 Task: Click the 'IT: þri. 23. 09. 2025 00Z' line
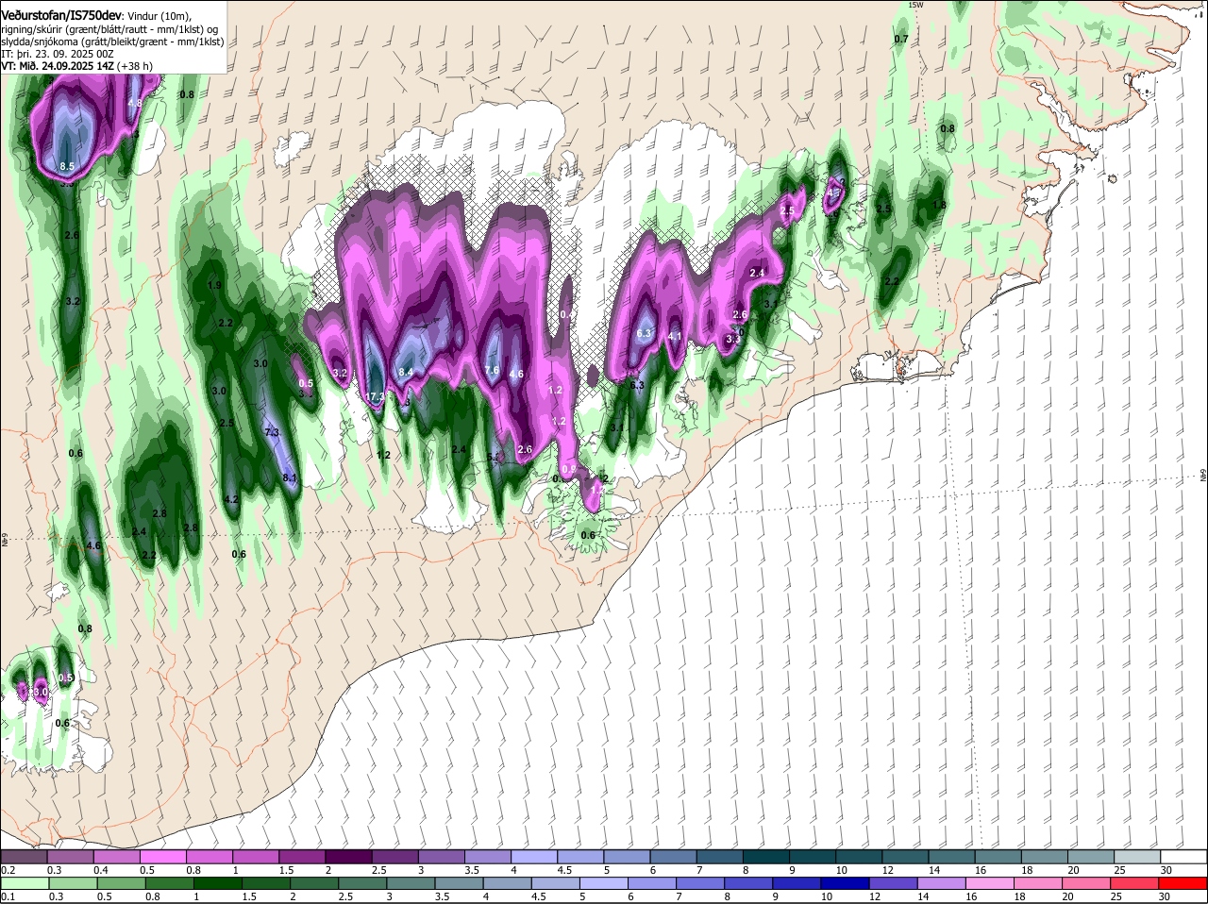click(x=58, y=54)
